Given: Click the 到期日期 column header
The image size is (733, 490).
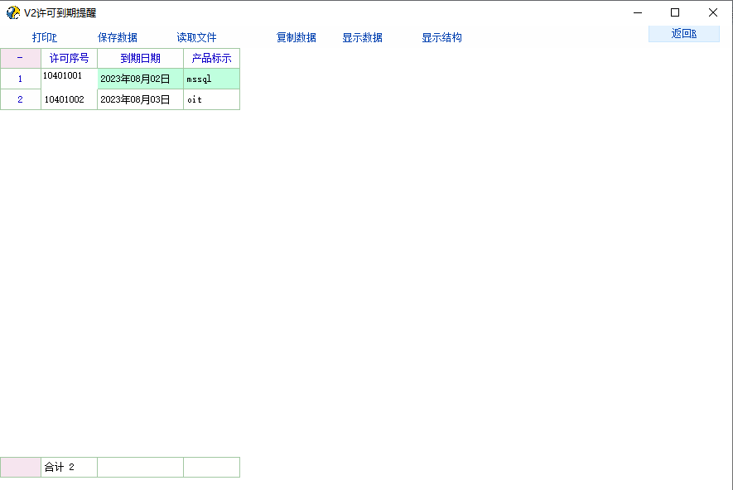Looking at the screenshot, I should coord(140,58).
